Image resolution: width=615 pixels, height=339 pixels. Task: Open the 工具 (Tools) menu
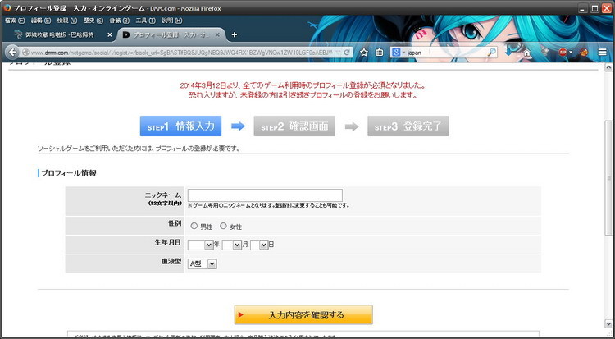(145, 21)
